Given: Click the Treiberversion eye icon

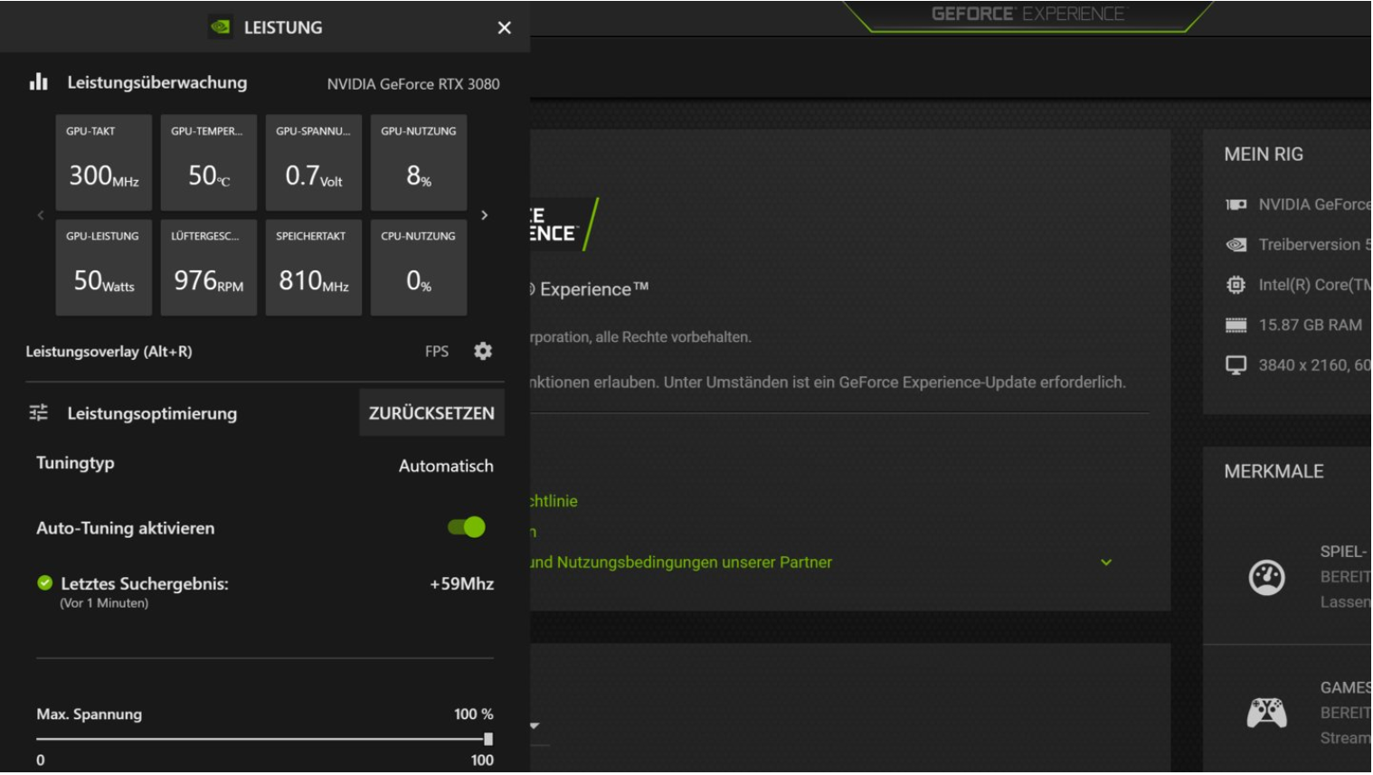Looking at the screenshot, I should coord(1236,244).
